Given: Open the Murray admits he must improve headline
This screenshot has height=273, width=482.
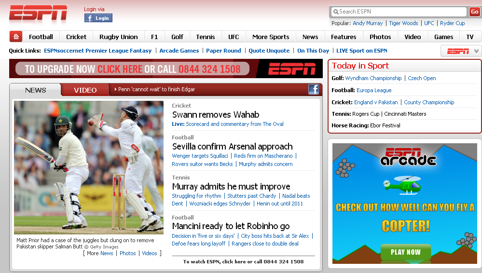Looking at the screenshot, I should (x=231, y=187).
